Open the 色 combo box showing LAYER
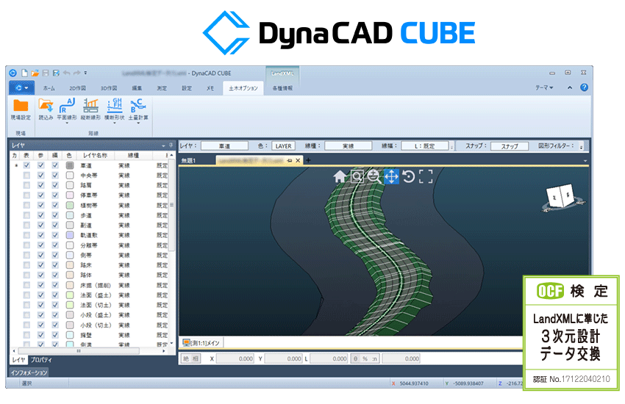This screenshot has width=625, height=404. tap(283, 146)
